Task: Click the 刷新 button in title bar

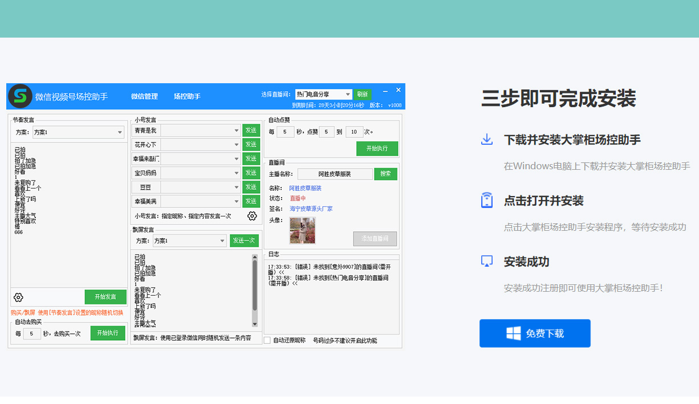Action: [362, 94]
